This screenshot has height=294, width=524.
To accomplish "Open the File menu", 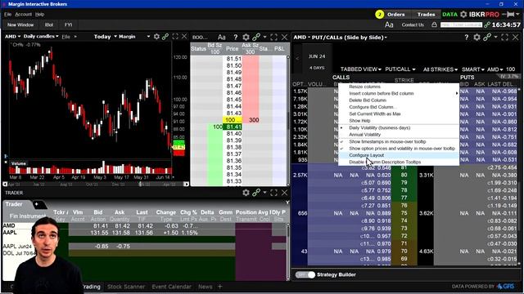I will tap(7, 15).
